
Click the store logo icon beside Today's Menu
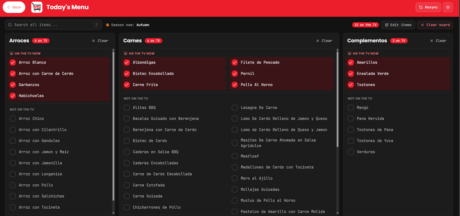pos(37,7)
